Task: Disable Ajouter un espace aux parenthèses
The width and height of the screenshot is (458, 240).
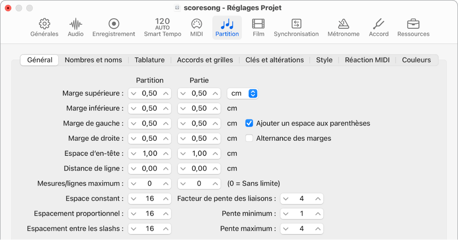Action: pos(249,124)
